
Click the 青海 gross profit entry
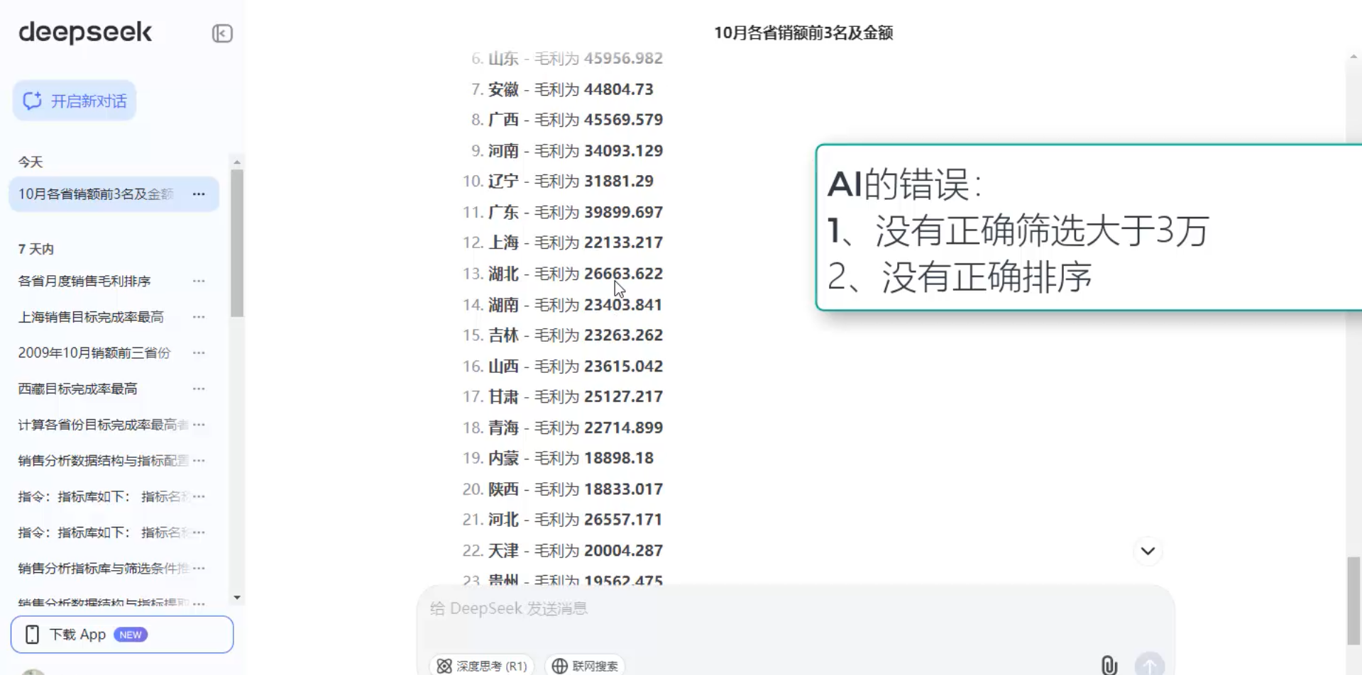[563, 428]
